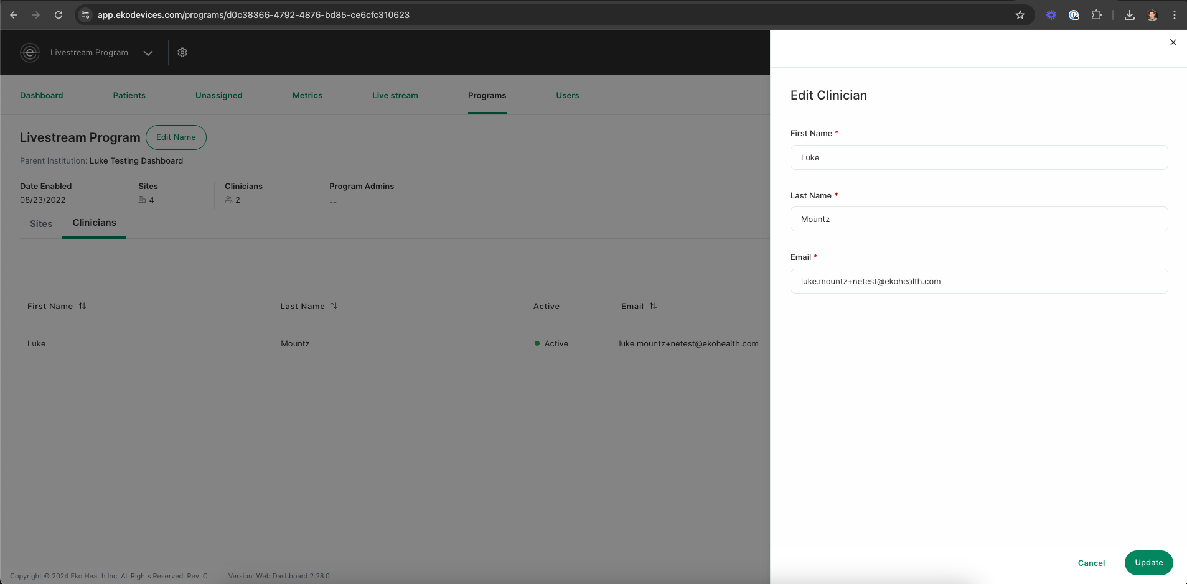Focus the Email input field

coord(979,281)
